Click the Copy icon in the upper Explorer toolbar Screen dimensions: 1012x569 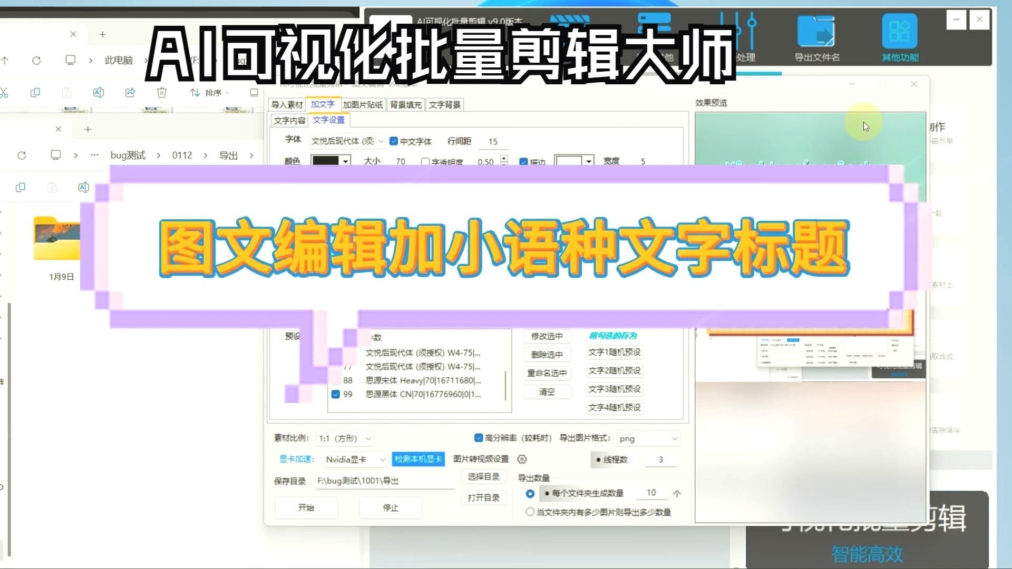pos(35,93)
